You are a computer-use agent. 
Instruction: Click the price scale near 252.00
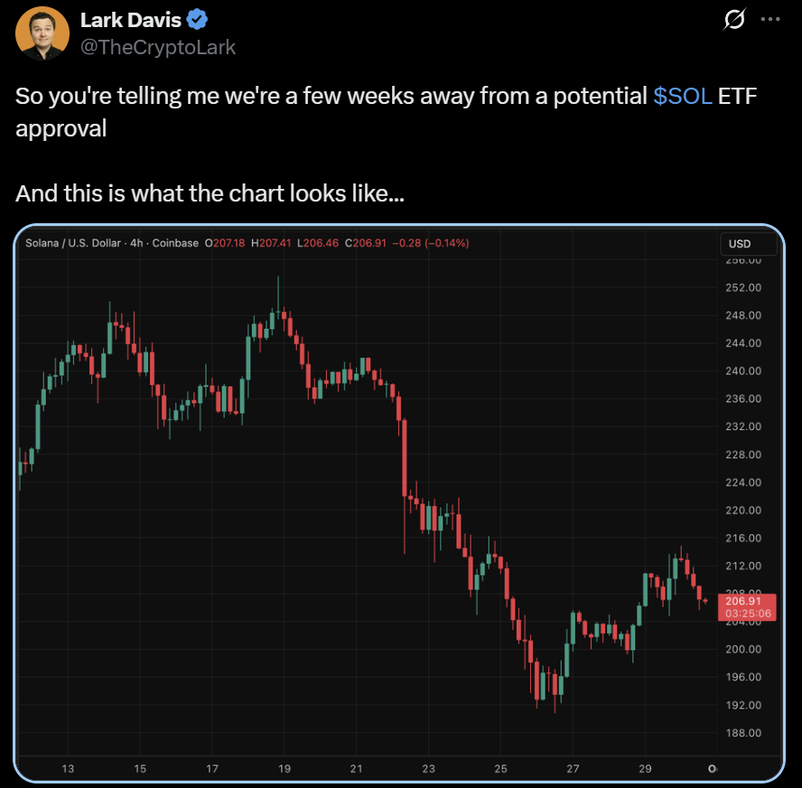point(742,287)
